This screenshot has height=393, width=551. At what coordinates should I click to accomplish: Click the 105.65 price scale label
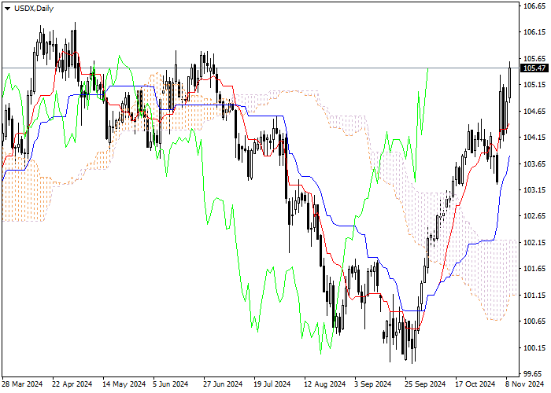tap(534, 59)
